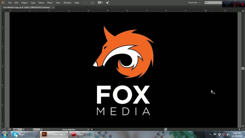
Task: Open the Arrange Documents dropdown
Action: point(100,3)
